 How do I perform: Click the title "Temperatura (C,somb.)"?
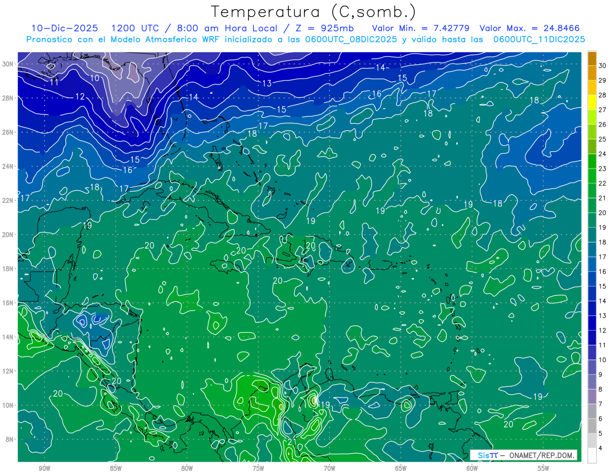click(313, 11)
